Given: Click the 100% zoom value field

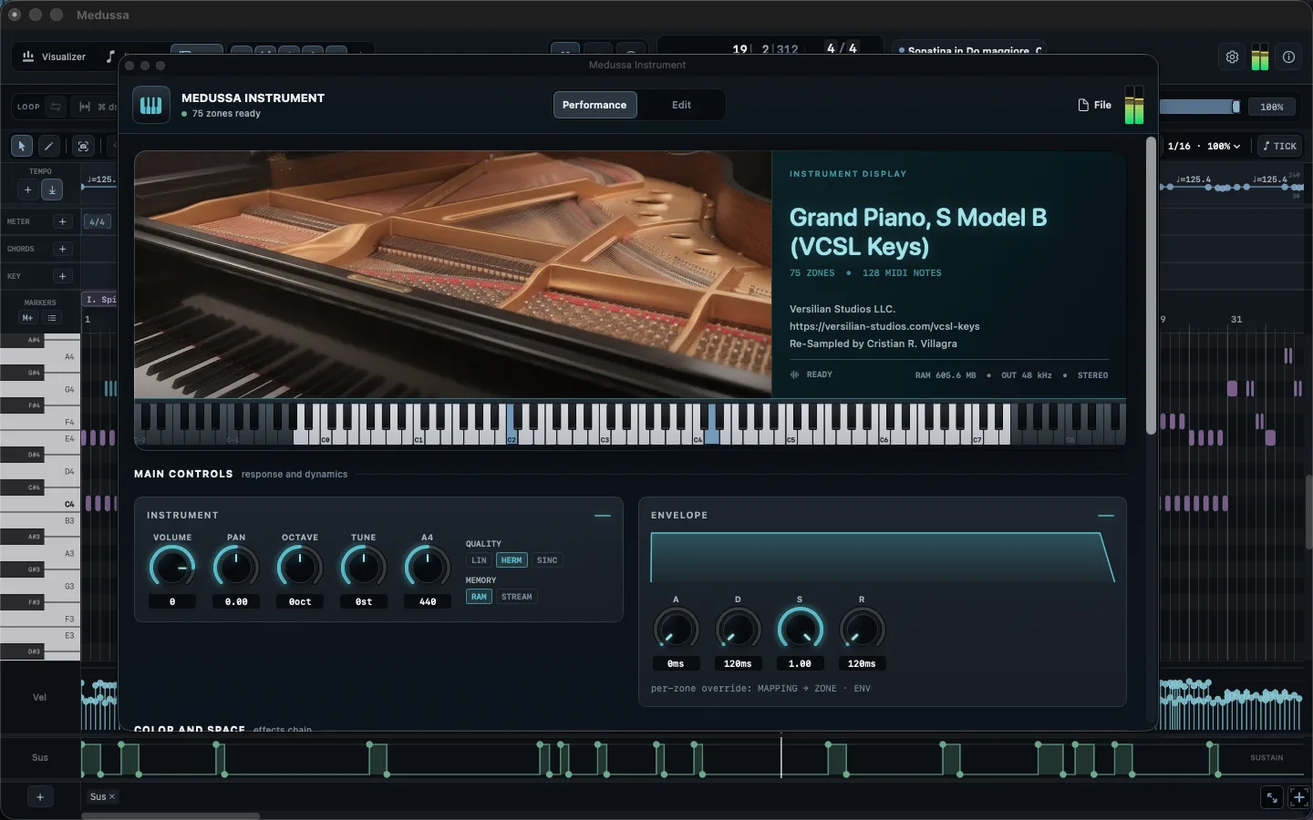Looking at the screenshot, I should 1272,107.
